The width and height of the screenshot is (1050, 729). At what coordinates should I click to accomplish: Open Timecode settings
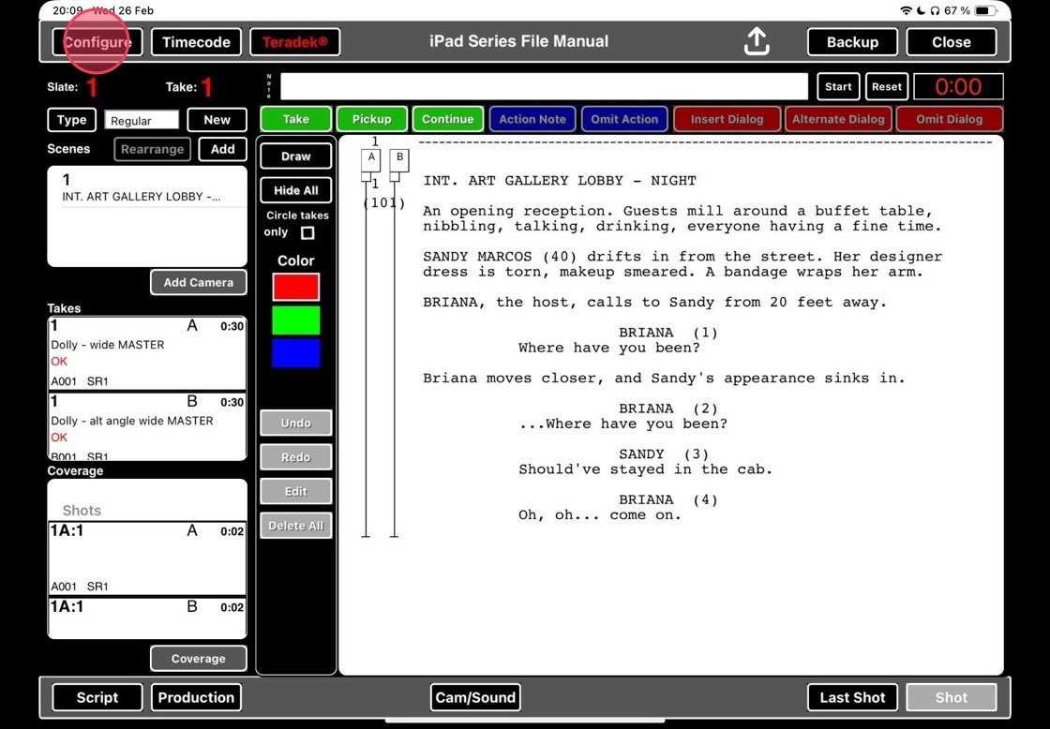[196, 42]
